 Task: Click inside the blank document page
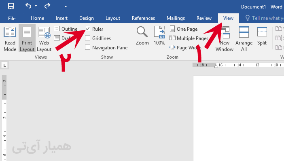point(239,119)
